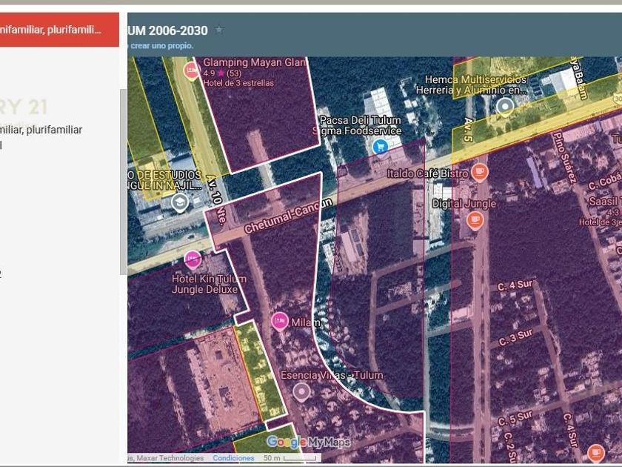Screen dimensions: 622x467
Task: Click the Google My Maps logo
Action: (x=308, y=442)
